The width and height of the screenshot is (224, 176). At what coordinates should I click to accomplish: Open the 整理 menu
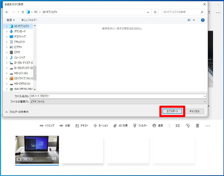(10, 20)
